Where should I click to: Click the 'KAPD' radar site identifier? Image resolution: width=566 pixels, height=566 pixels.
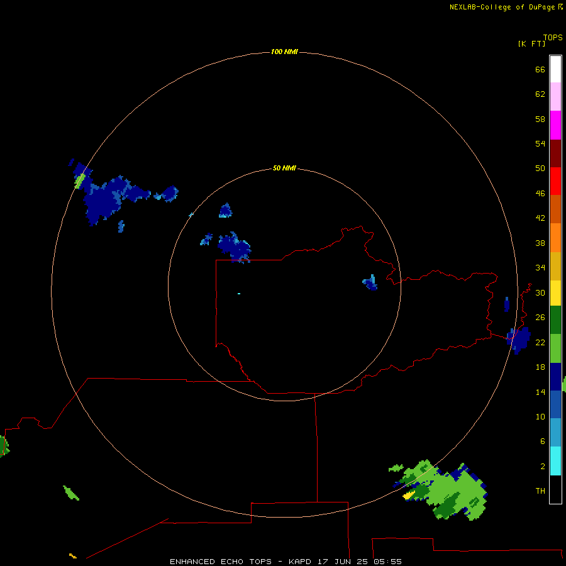[x=300, y=562]
